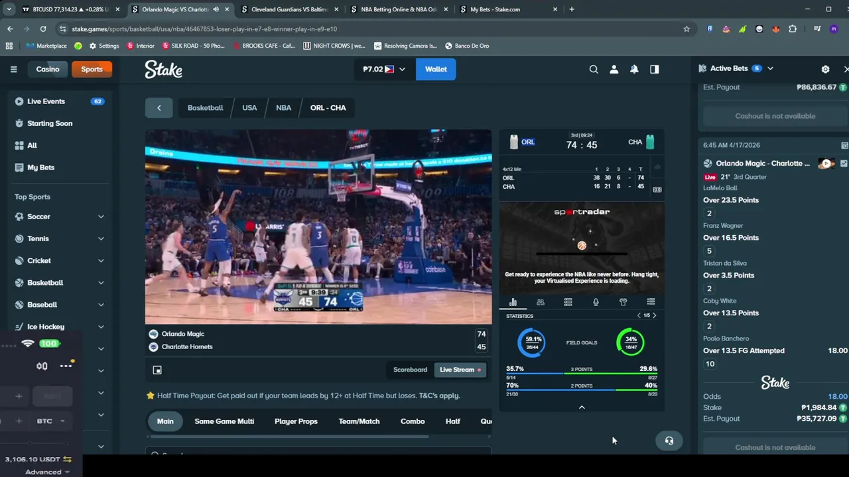Open Banco De Oro bookmark
Screen dimensions: 849x477
(467, 46)
